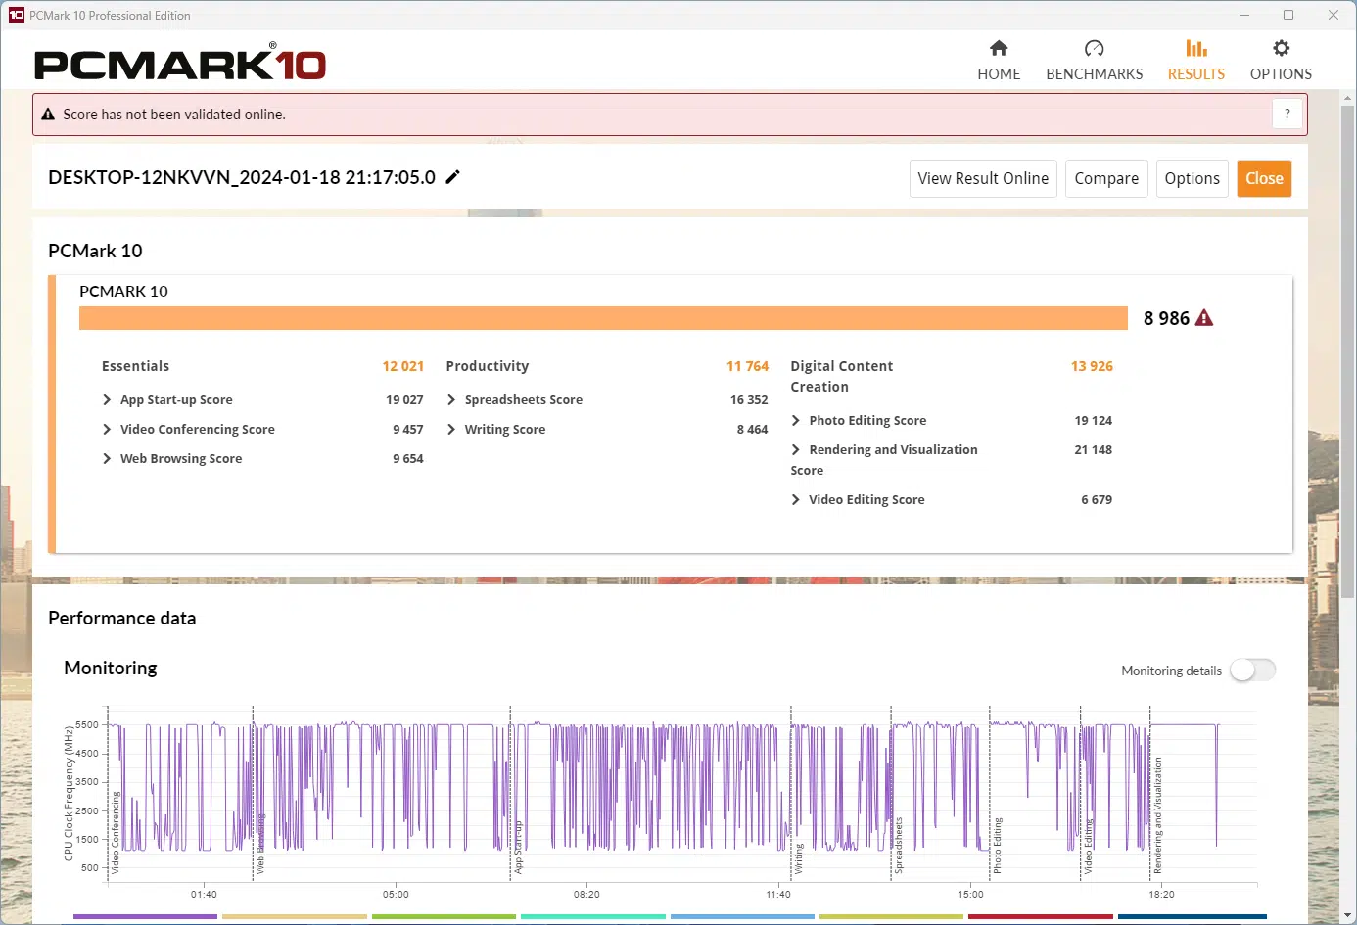Click the PCMARK 10 logo
The width and height of the screenshot is (1357, 925).
[x=180, y=63]
